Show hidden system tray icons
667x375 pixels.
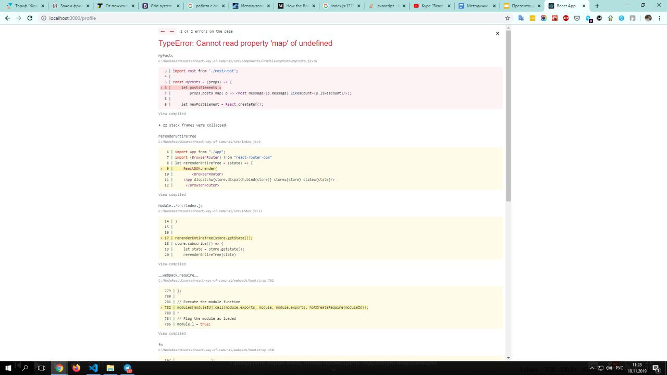591,368
